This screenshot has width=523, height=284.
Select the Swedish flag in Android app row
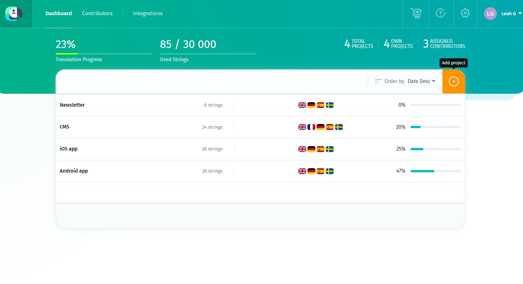pyautogui.click(x=330, y=171)
